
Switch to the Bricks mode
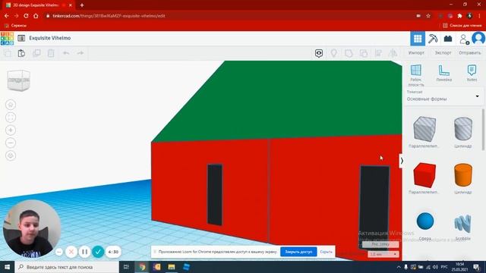[x=448, y=39]
